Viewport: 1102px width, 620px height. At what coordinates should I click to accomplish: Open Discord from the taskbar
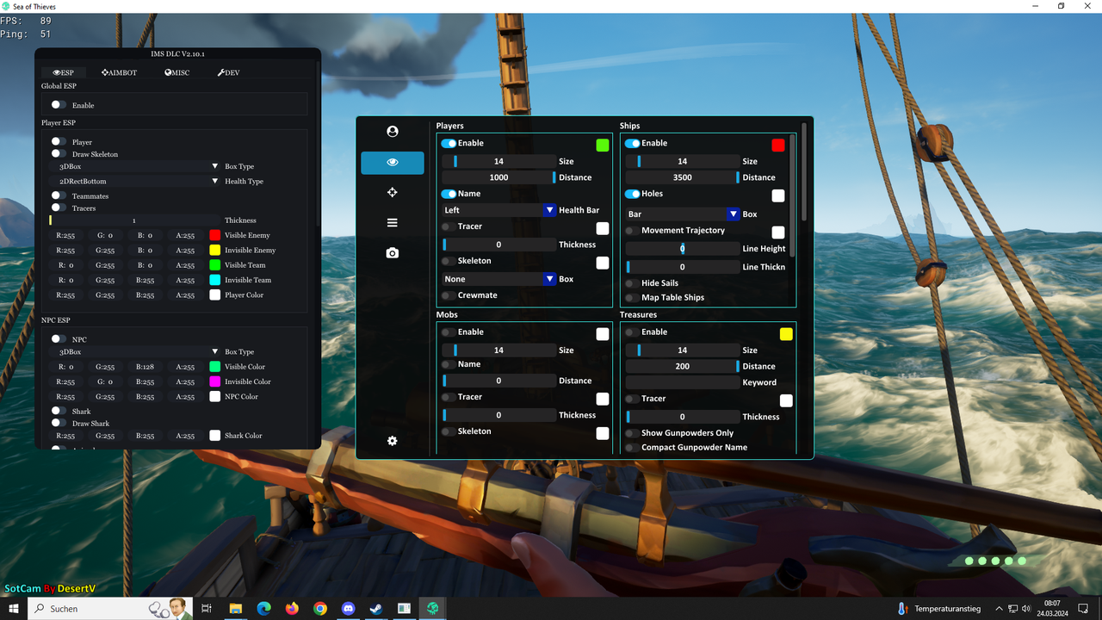349,609
